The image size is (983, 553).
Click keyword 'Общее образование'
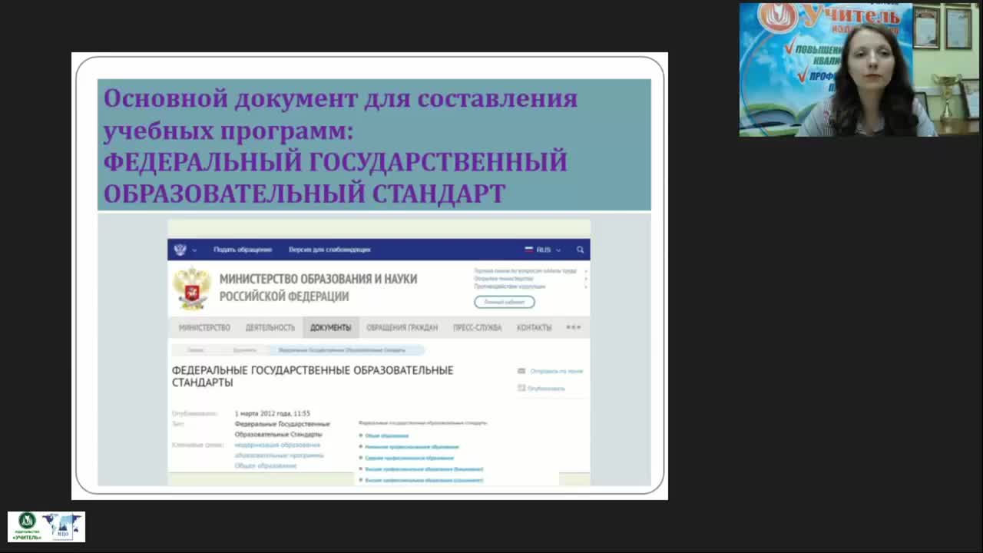click(265, 465)
